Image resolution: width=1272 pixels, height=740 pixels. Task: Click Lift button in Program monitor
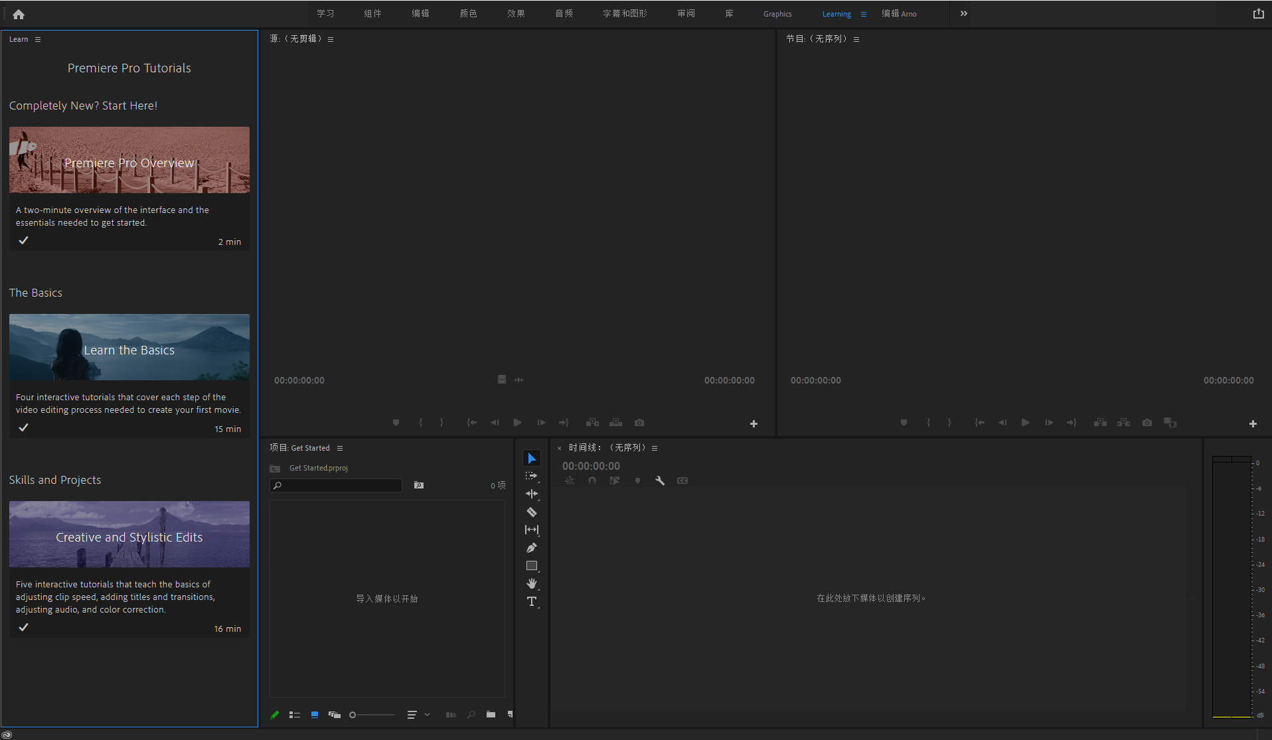(1100, 423)
